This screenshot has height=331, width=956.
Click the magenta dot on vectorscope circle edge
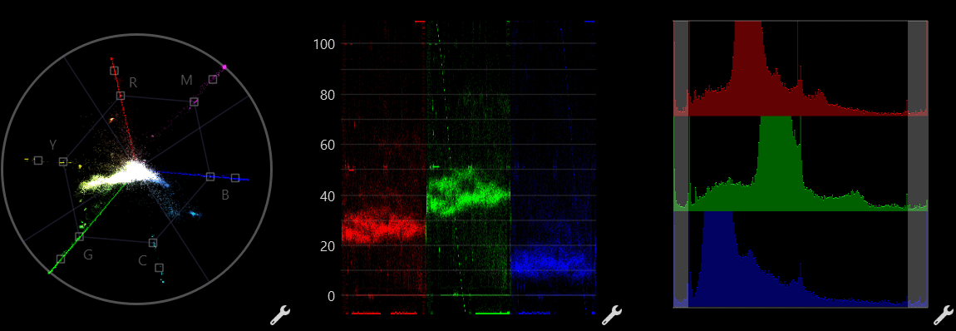224,67
